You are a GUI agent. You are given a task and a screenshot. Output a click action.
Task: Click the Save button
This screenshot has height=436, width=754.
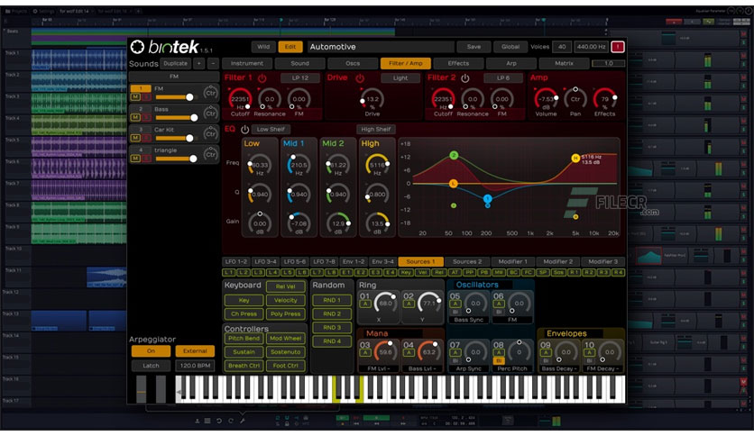coord(474,47)
